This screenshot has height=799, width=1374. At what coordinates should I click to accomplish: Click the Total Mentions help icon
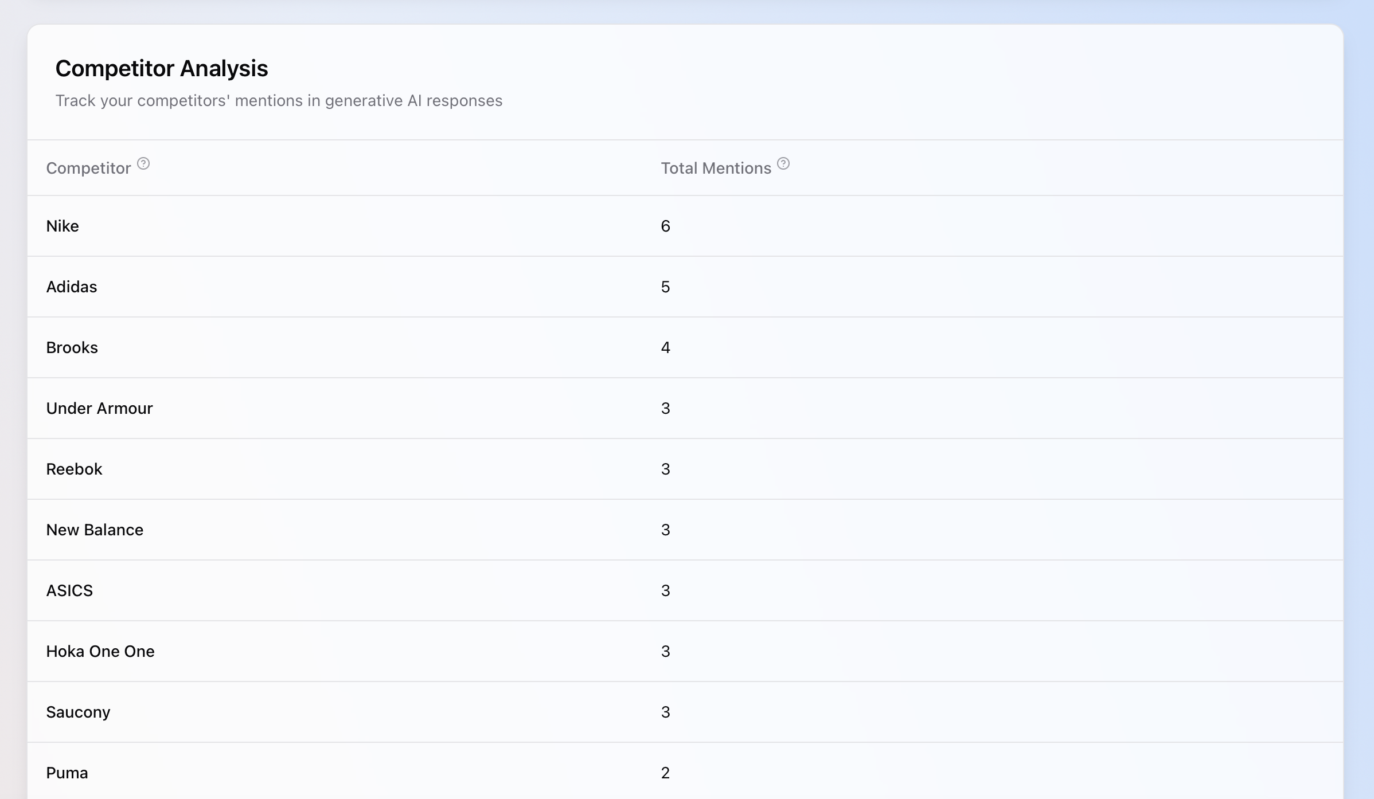783,164
